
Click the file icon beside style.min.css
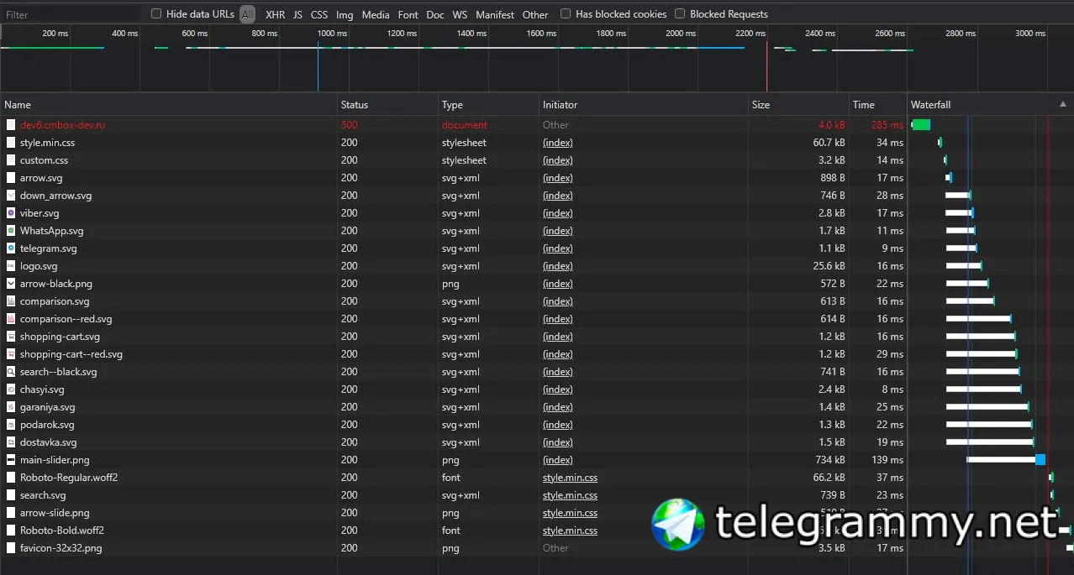point(11,143)
